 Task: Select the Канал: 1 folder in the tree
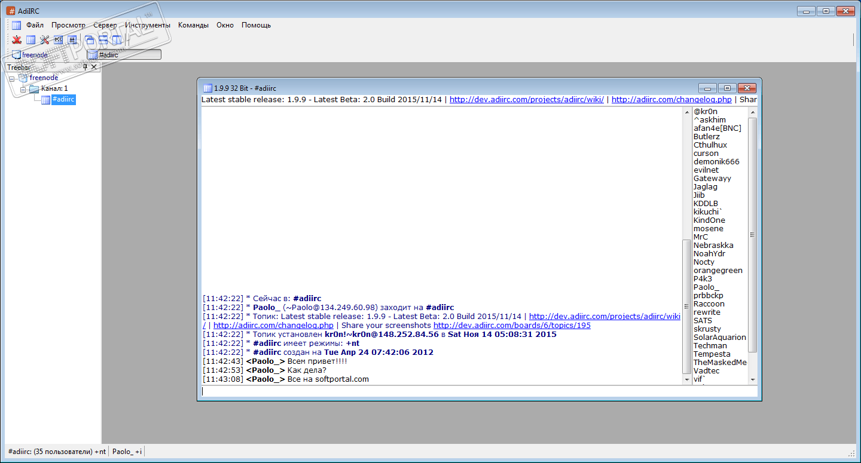point(54,88)
